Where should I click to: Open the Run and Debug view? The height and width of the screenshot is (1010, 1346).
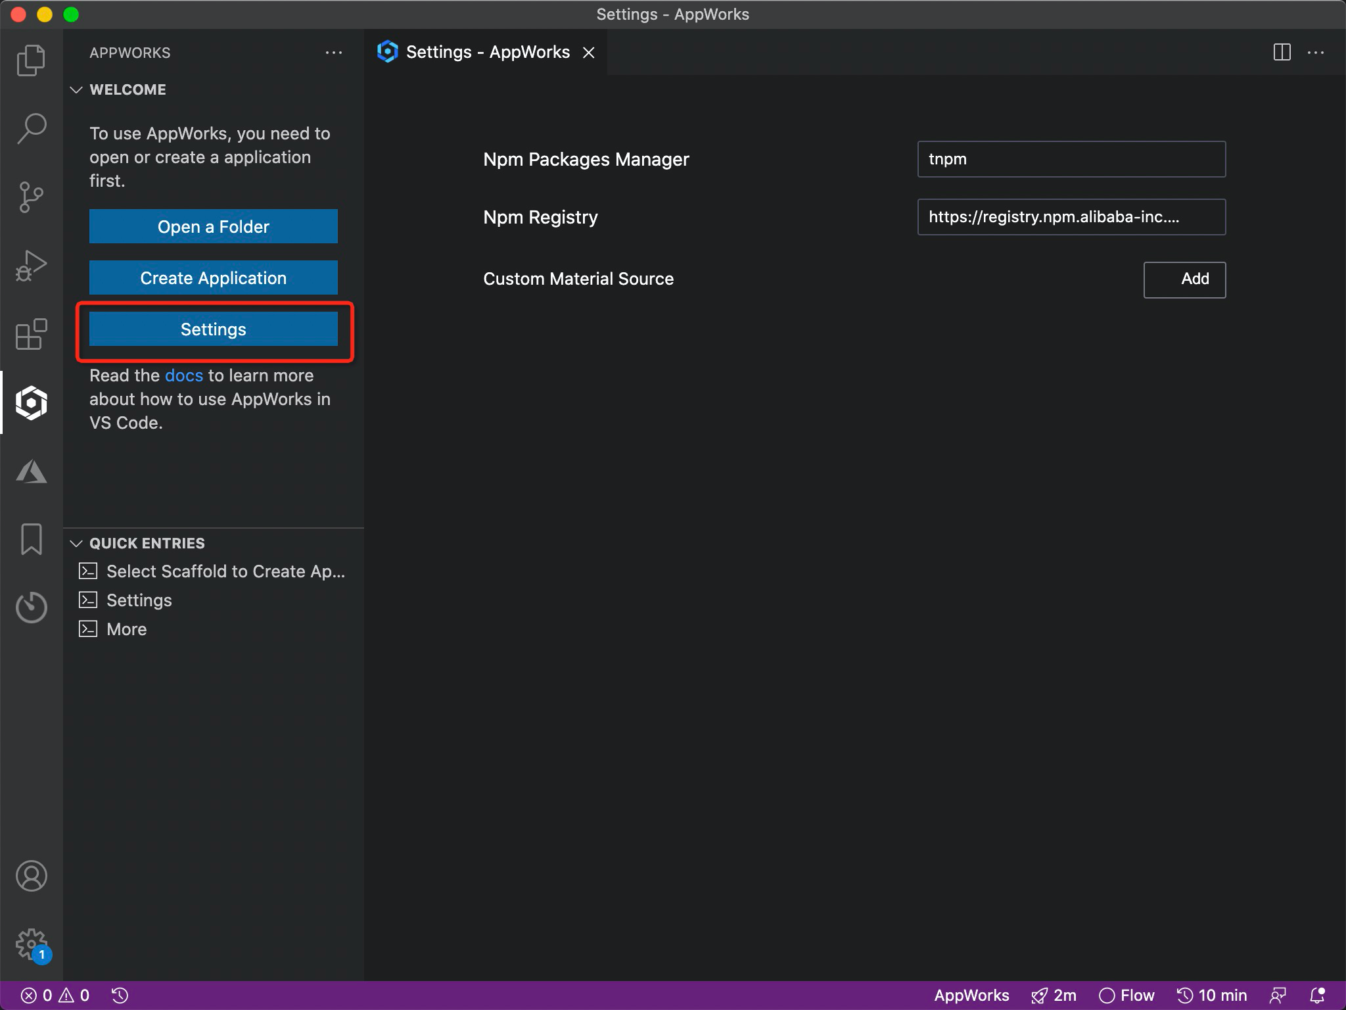pyautogui.click(x=31, y=265)
